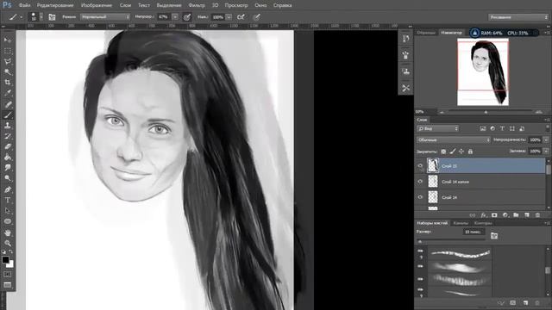
Task: Toggle the brush panel button in options bar
Action: 52,17
